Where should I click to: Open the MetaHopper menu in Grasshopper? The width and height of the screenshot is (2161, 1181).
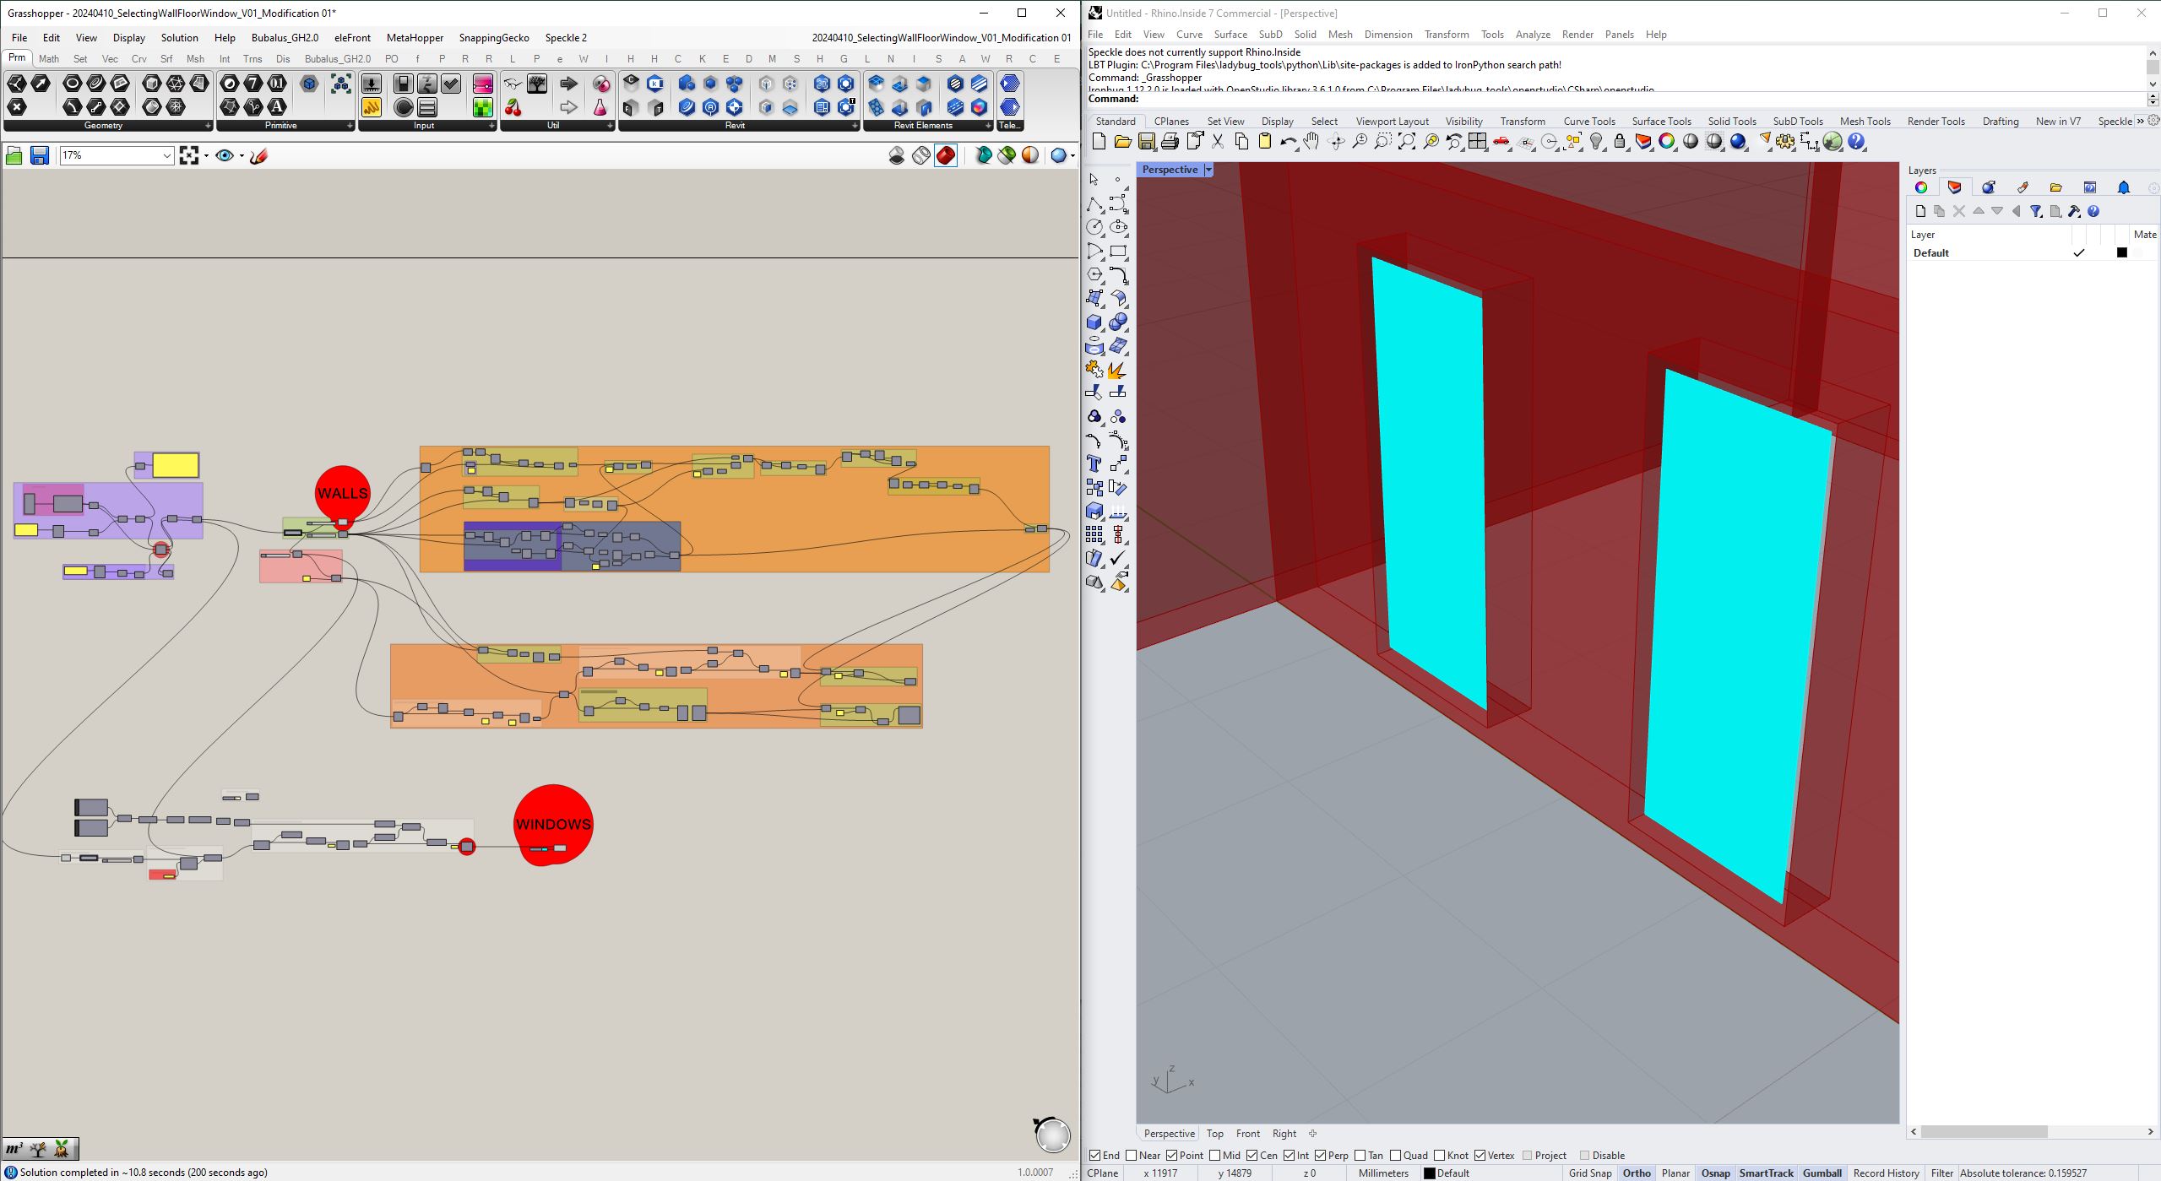(415, 38)
